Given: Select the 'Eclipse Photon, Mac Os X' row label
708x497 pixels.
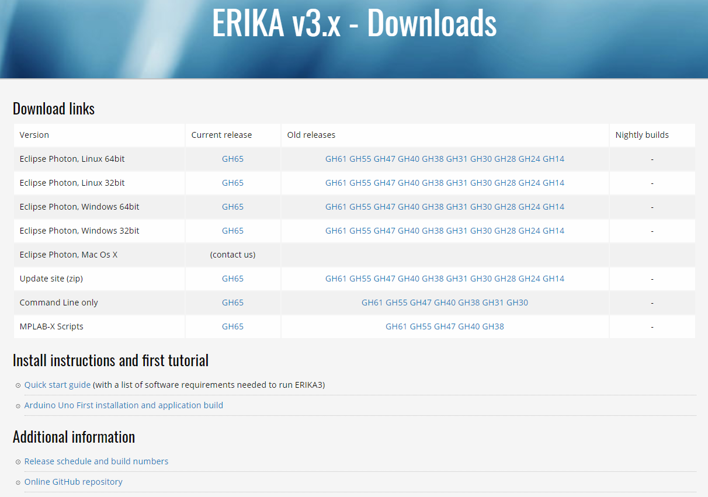Looking at the screenshot, I should point(68,255).
